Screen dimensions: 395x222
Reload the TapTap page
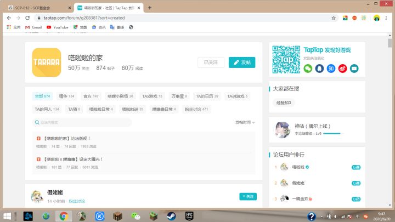coord(27,18)
